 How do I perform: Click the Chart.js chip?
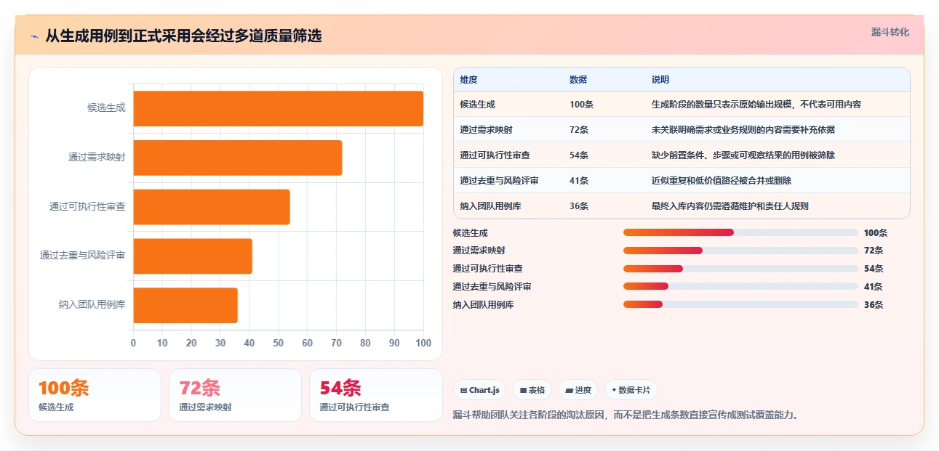click(480, 390)
